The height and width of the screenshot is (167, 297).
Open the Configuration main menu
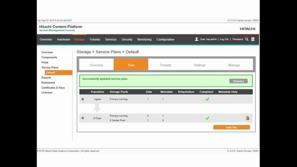tap(165, 39)
